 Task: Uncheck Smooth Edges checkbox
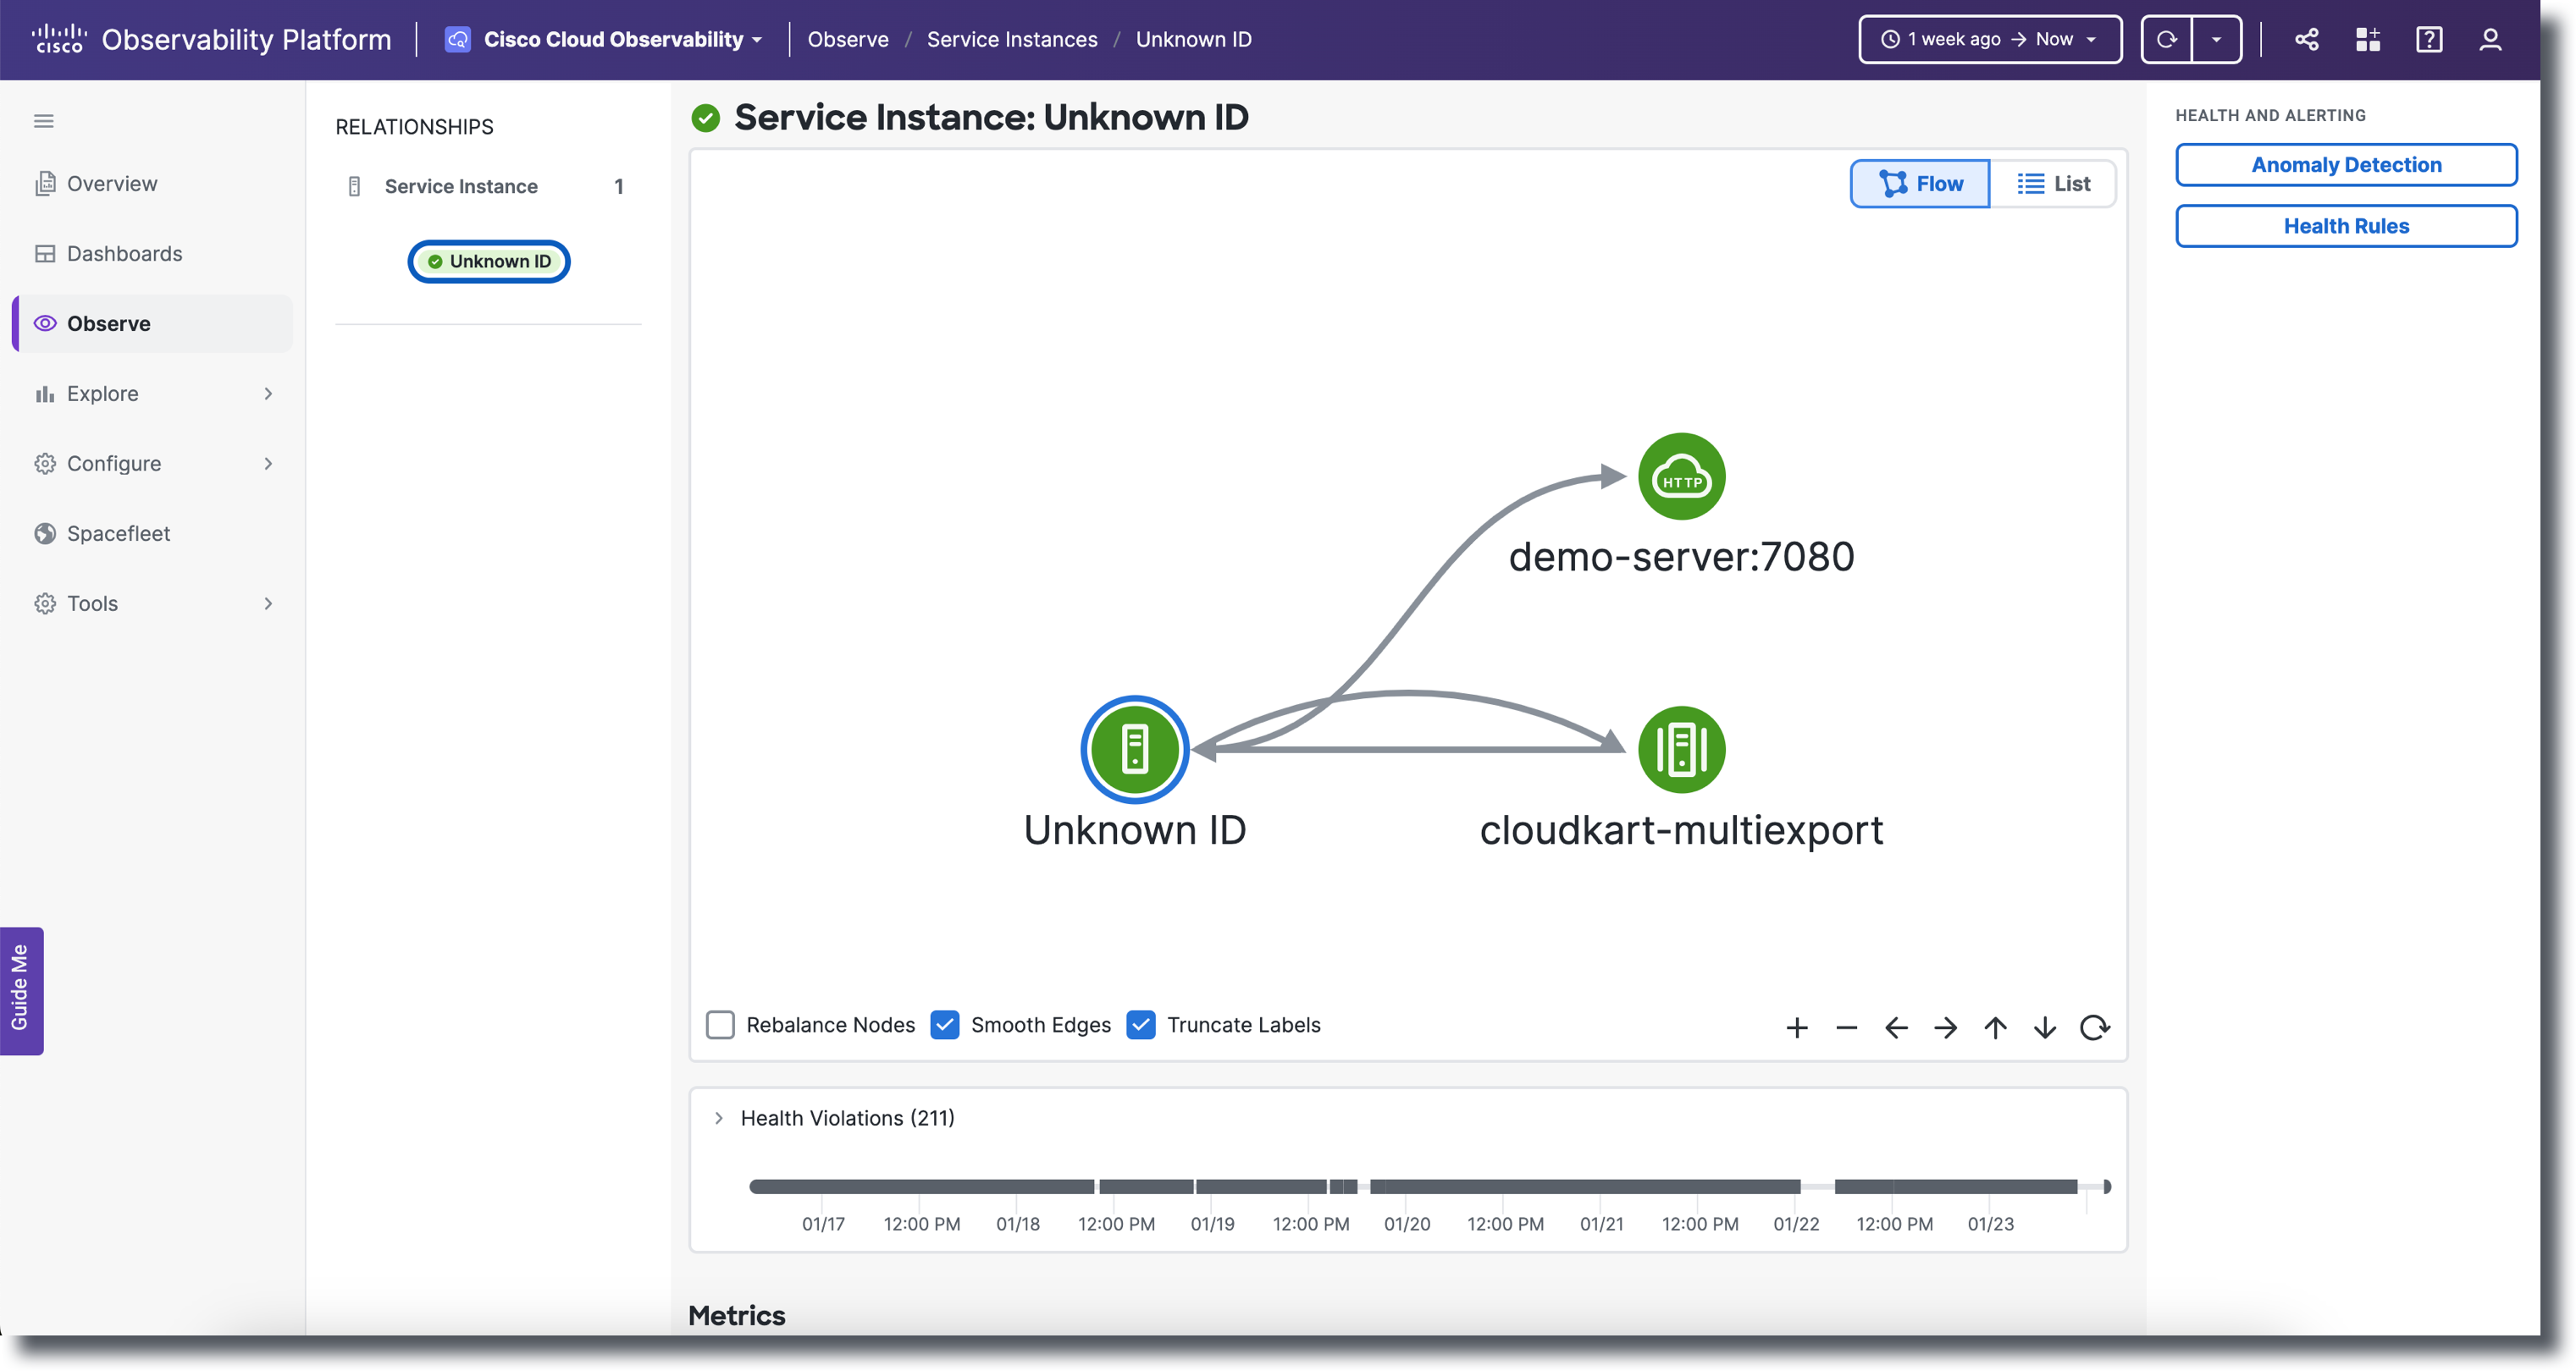pyautogui.click(x=944, y=1025)
